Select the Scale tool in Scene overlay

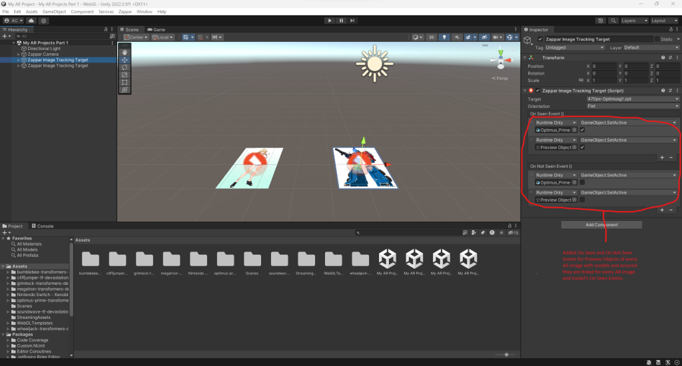[x=125, y=75]
